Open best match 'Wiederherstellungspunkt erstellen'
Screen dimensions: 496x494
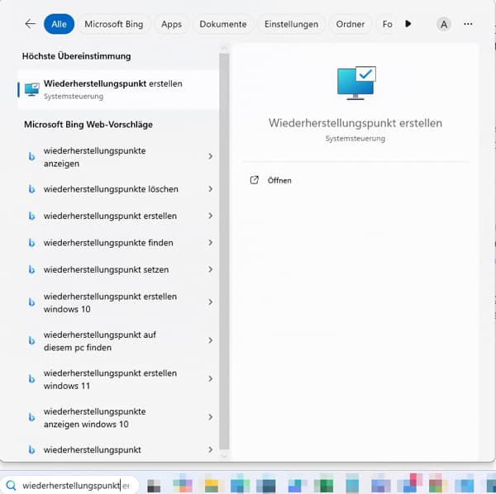tap(112, 89)
